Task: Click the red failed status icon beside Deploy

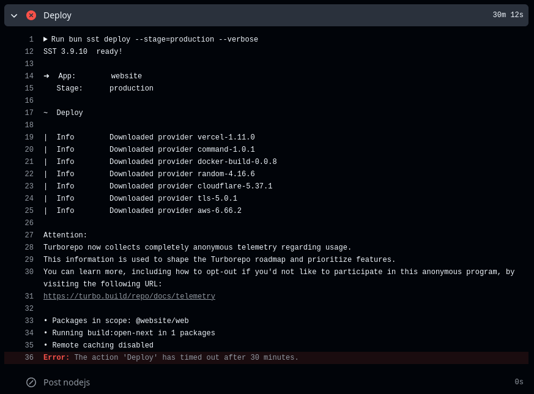Action: (x=31, y=15)
